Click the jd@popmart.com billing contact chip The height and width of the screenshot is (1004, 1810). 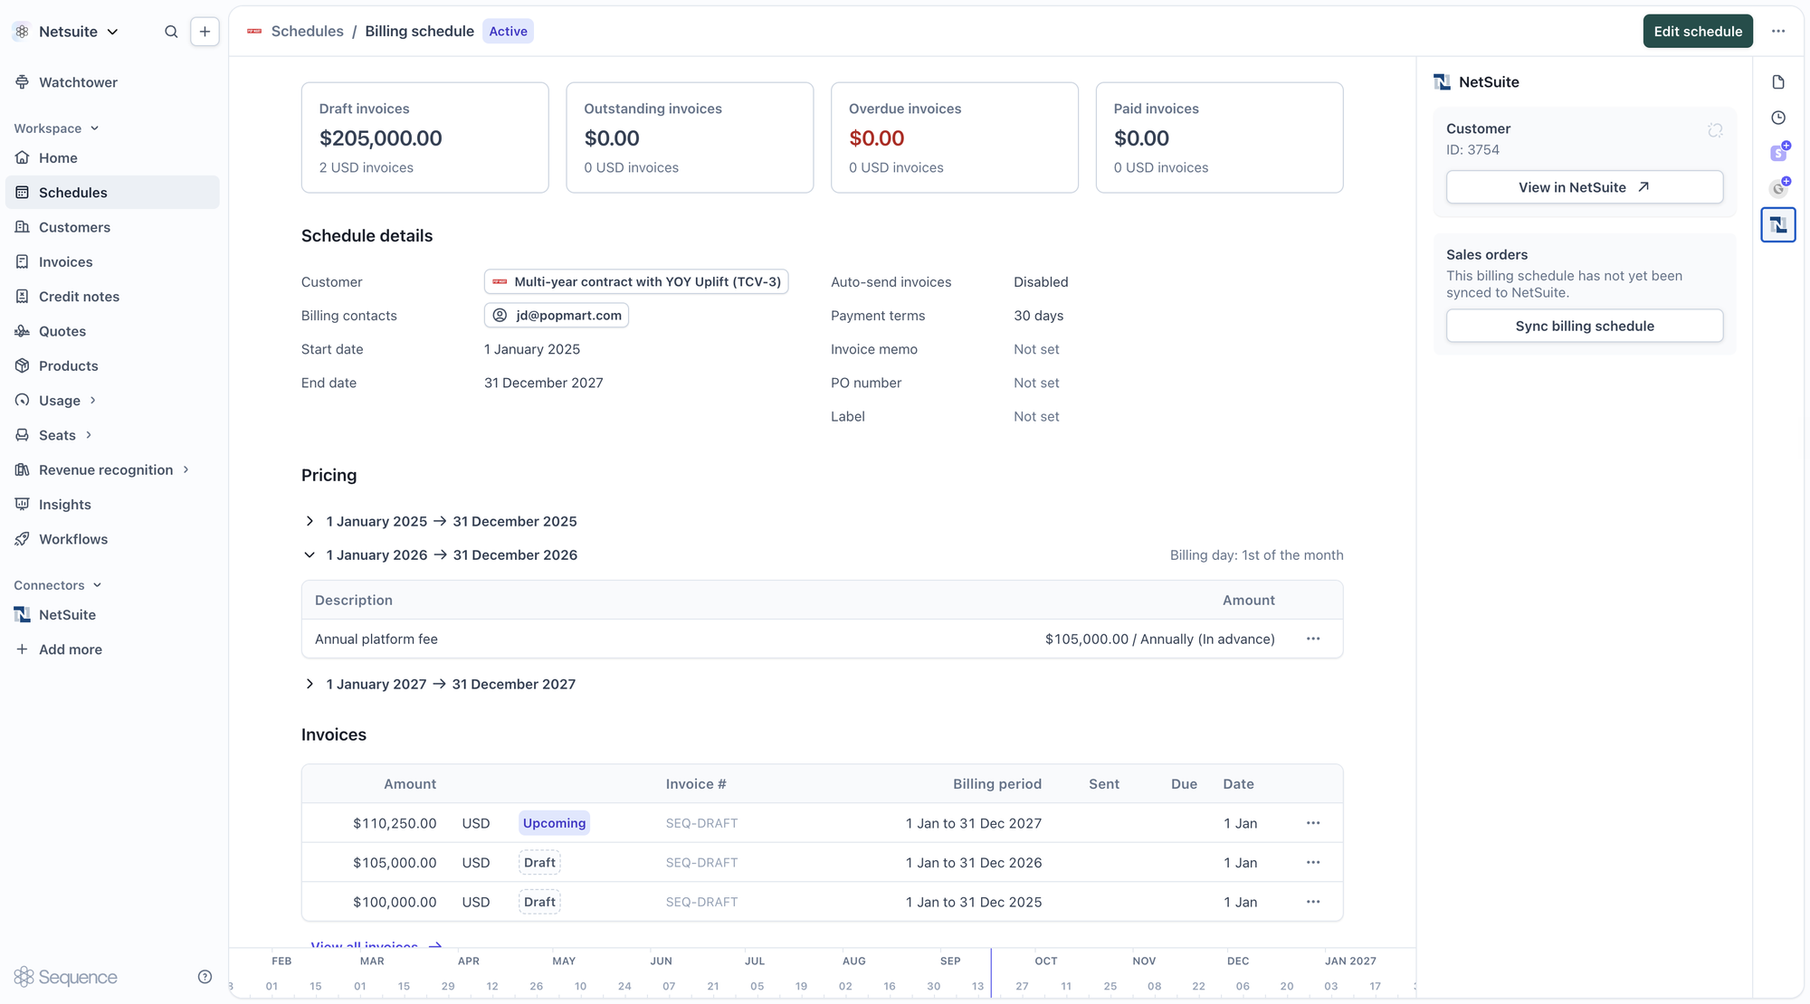coord(557,316)
